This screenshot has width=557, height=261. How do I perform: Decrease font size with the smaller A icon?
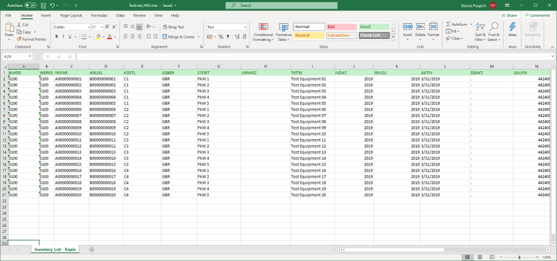[x=114, y=27]
